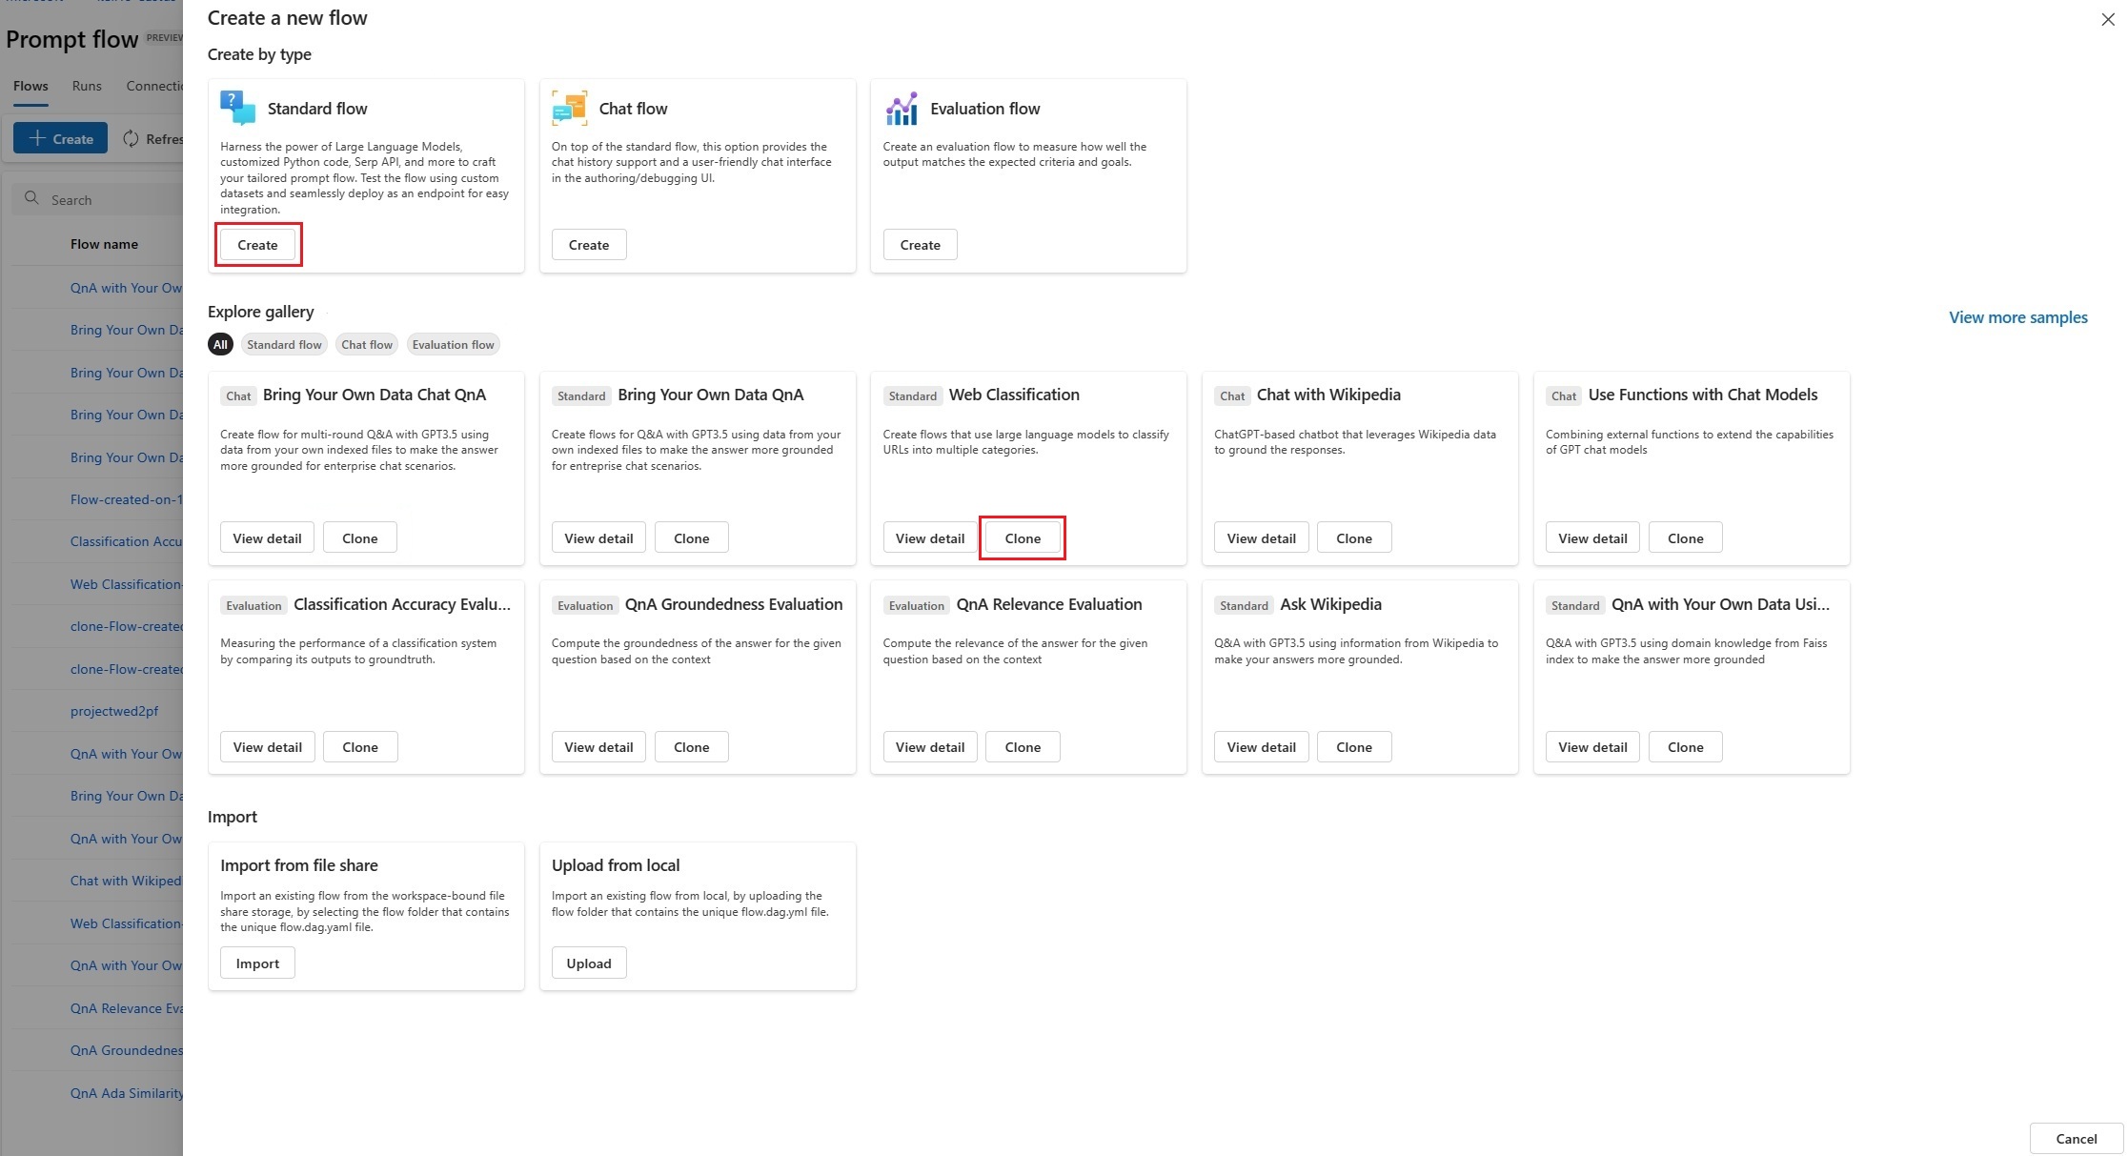Clone the Ask Wikipedia sample flow

tap(1353, 747)
